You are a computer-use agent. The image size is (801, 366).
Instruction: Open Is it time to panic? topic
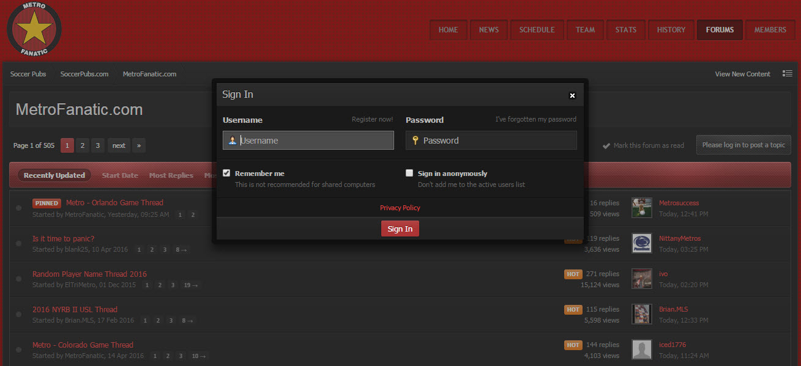point(63,238)
